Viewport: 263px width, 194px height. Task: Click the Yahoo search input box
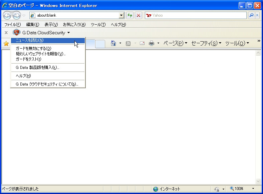point(196,15)
